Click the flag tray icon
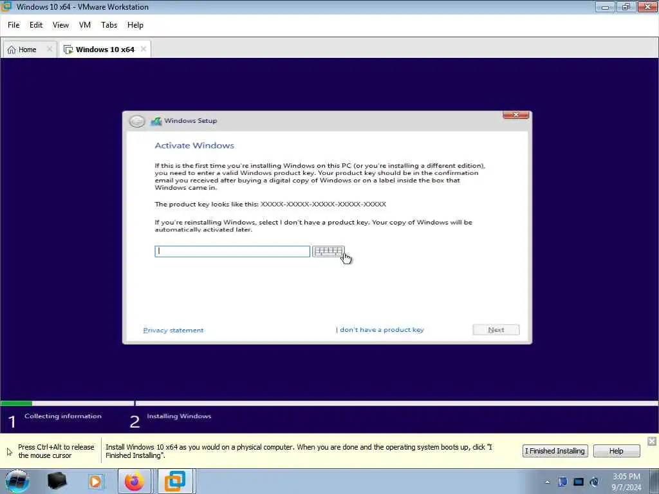Screen dimensions: 659x494 [562, 482]
